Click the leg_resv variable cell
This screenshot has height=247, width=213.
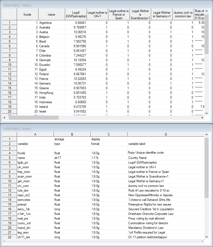(35, 232)
